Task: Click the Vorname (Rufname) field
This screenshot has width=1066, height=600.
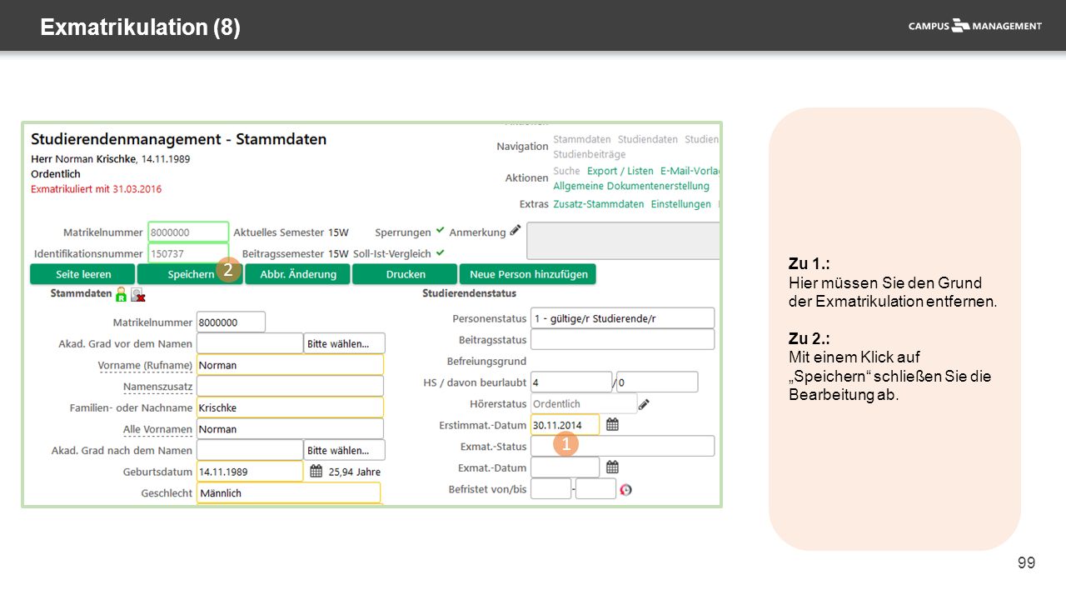Action: click(x=290, y=365)
